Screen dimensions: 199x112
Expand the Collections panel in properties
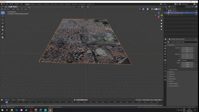(x=171, y=74)
